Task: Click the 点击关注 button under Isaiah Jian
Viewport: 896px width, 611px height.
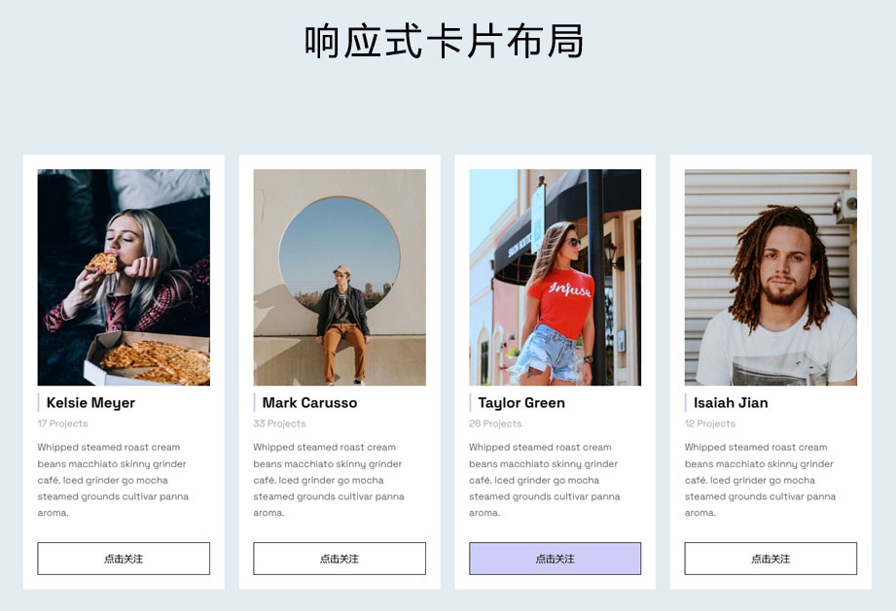Action: tap(771, 559)
